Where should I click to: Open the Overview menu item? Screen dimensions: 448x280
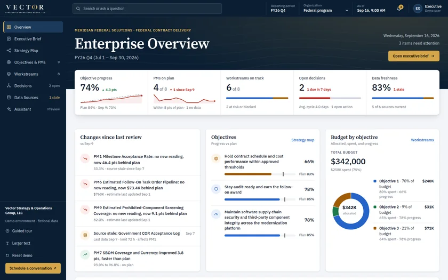click(33, 27)
